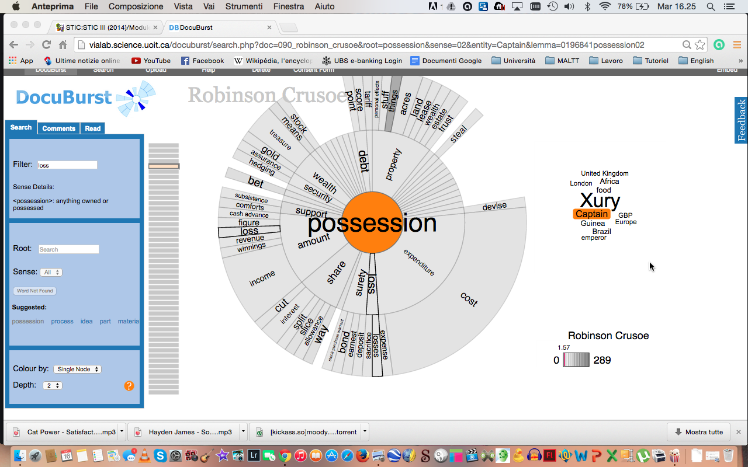Image resolution: width=748 pixels, height=467 pixels.
Task: Select the highlighted tile in the document column
Action: tap(164, 166)
